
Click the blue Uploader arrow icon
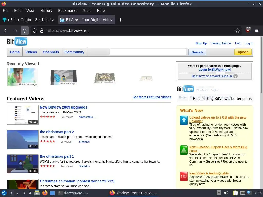[x=184, y=120]
